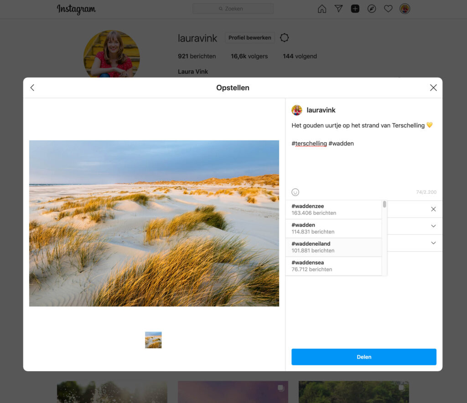Clear the location field with its X
Screen dimensions: 467x403
tap(433, 209)
